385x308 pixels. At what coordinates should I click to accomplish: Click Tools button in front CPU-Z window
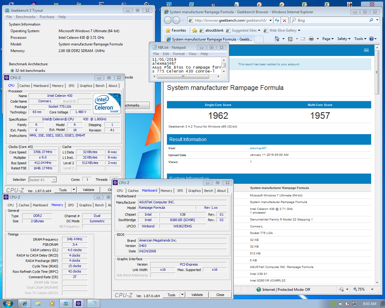tap(171, 295)
